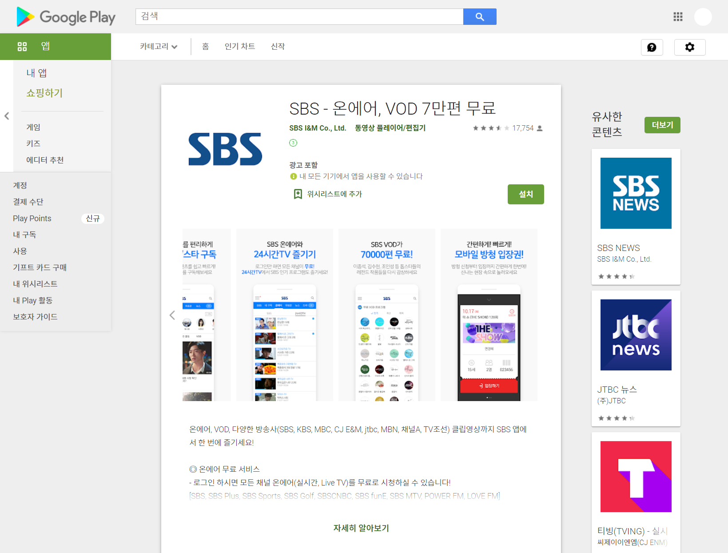728x553 pixels.
Task: Click the star rating for the SBS app
Action: (x=491, y=128)
